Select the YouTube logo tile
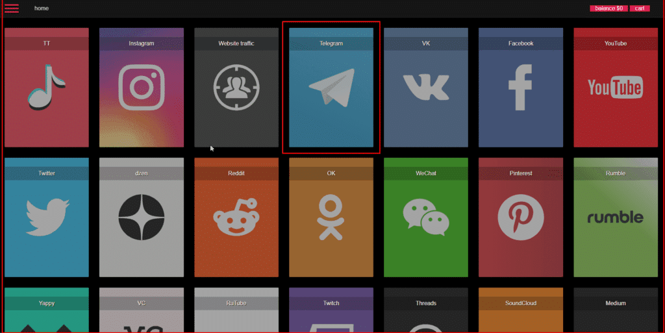This screenshot has height=333, width=665. (615, 87)
